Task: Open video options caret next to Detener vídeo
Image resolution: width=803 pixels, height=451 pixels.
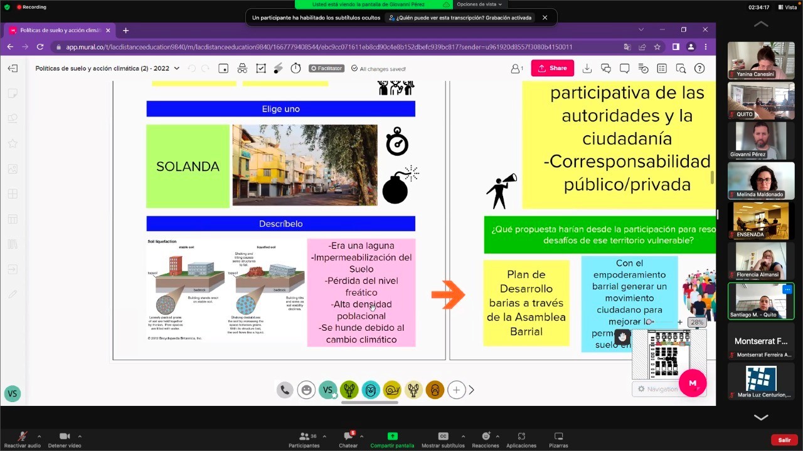Action: click(80, 436)
